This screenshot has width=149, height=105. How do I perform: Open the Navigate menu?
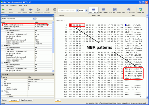(13, 6)
